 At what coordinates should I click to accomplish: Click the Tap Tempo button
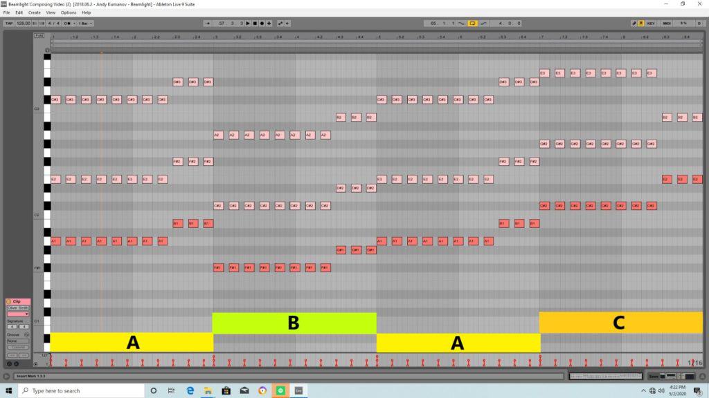[x=8, y=23]
